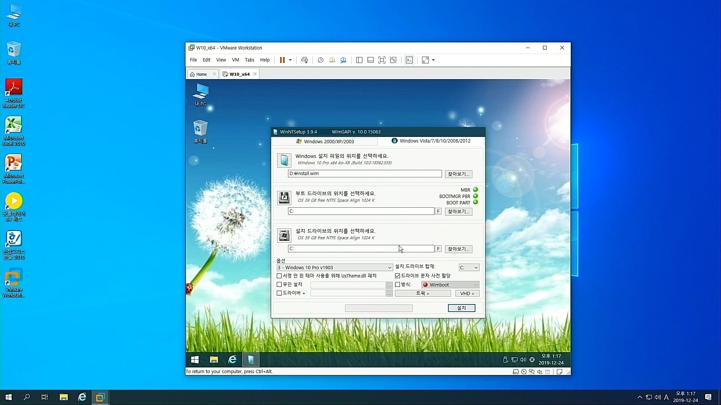Switch to the Home tab
721x405 pixels.
tap(199, 74)
